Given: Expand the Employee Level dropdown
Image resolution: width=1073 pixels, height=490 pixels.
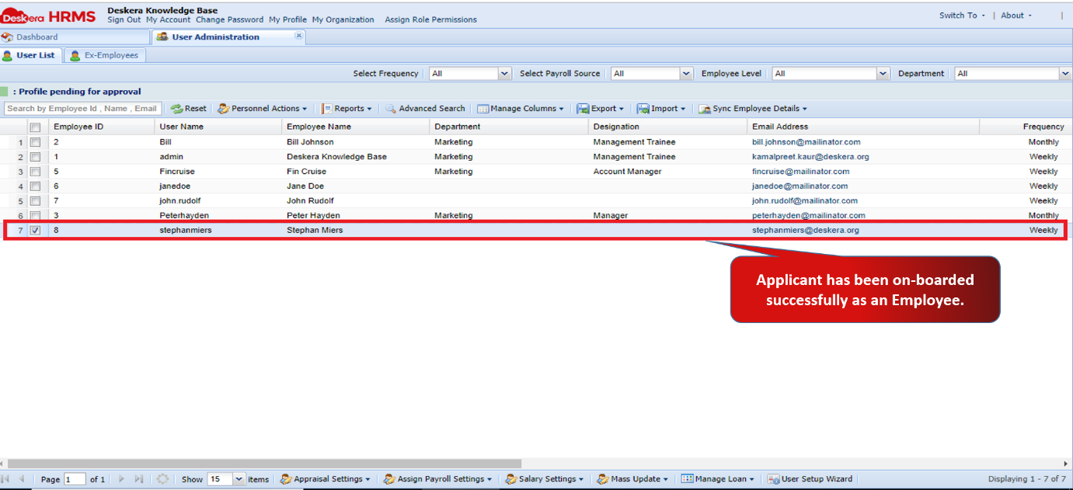Looking at the screenshot, I should pyautogui.click(x=883, y=74).
